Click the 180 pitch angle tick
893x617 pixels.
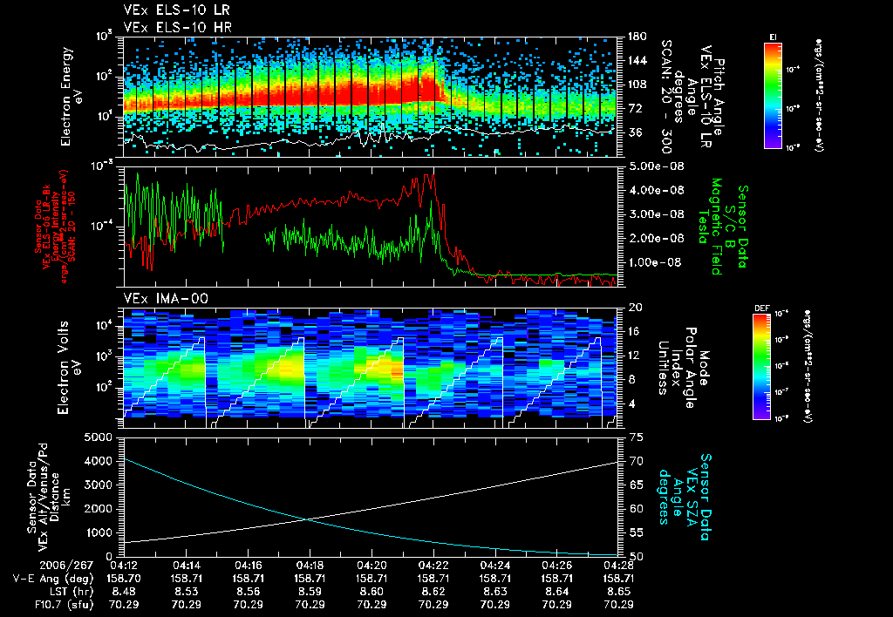click(636, 37)
